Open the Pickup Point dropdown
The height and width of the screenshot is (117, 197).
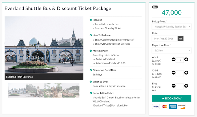172,27
